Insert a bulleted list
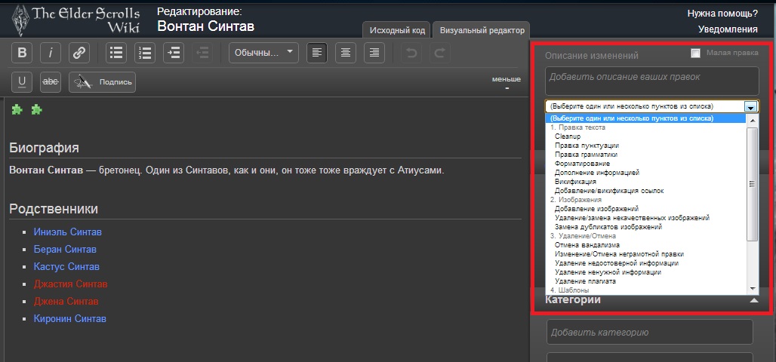Viewport: 776px width, 362px height. [116, 53]
